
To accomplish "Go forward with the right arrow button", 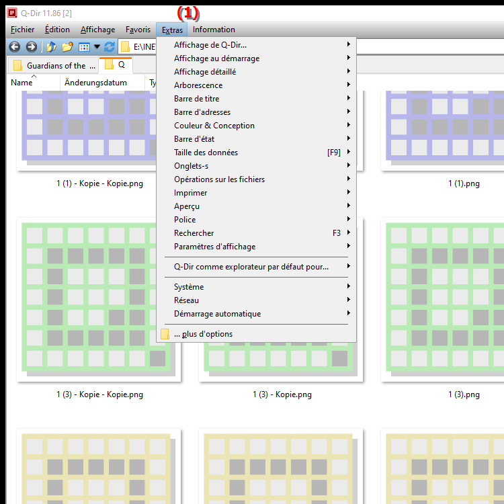I will coord(32,47).
